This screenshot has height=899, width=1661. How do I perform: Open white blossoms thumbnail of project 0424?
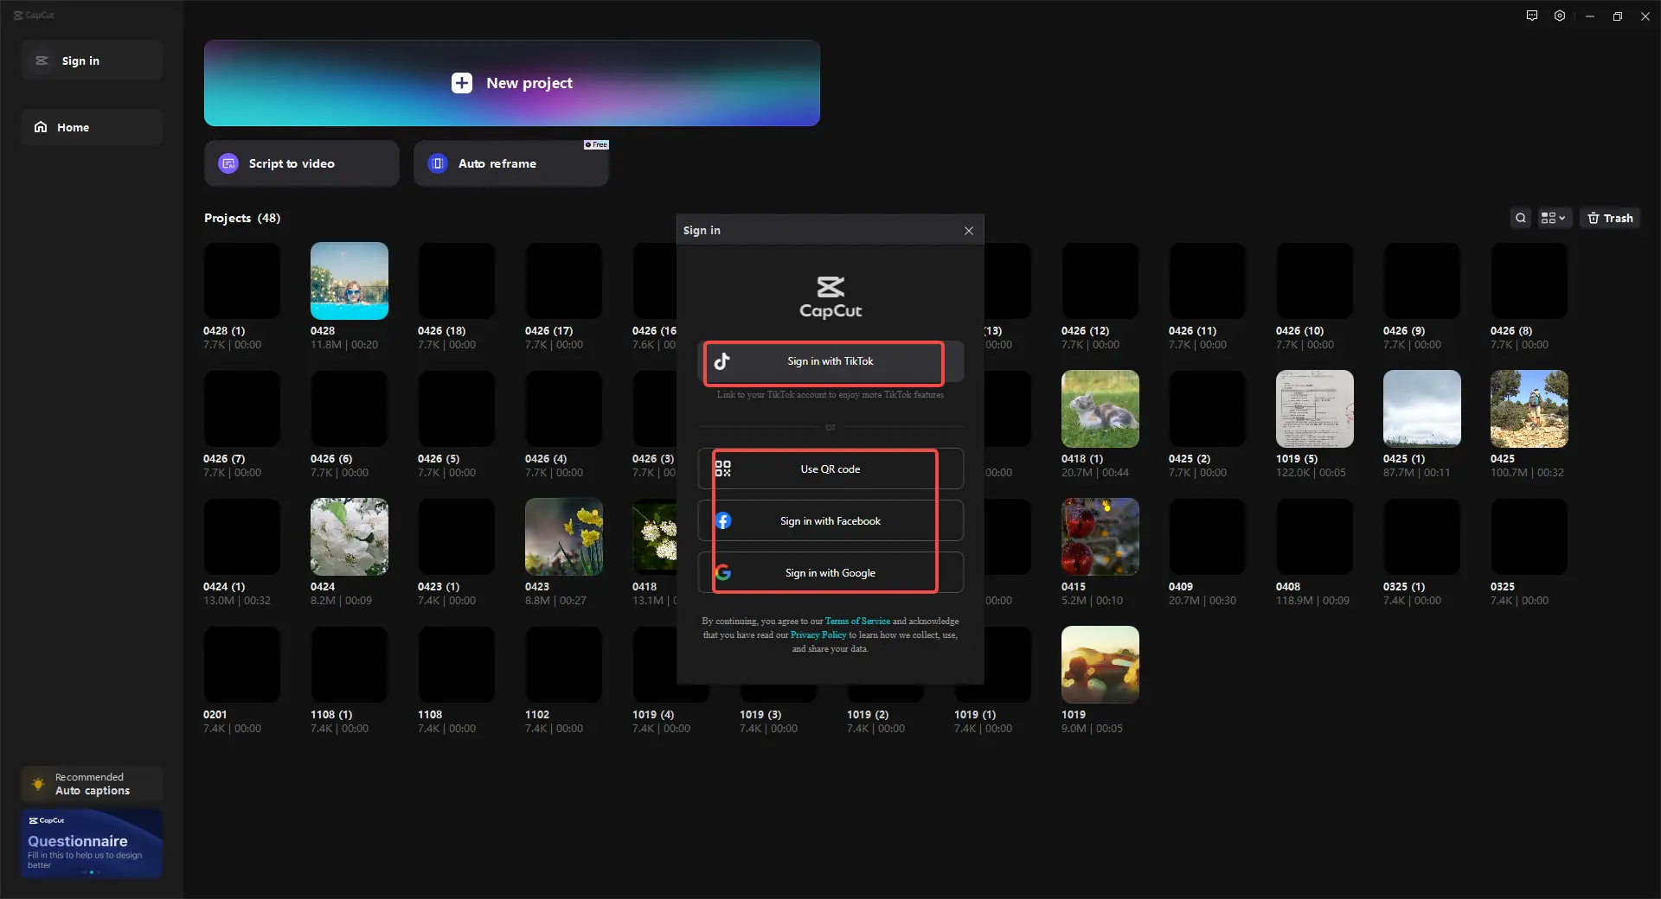350,537
